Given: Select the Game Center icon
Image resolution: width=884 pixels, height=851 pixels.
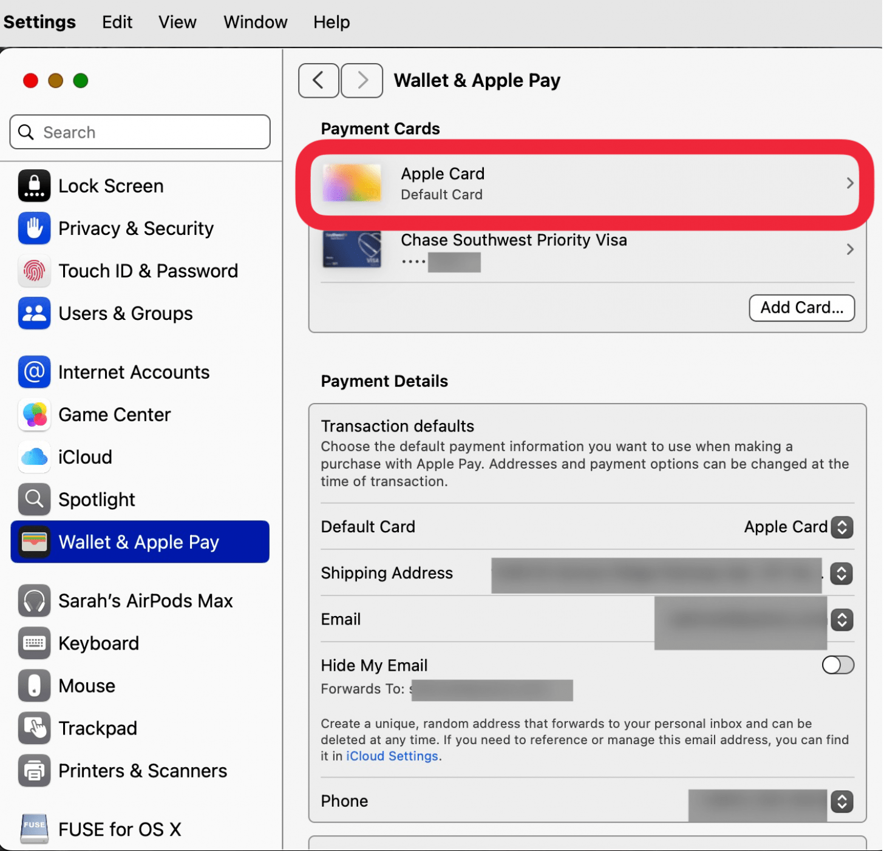Looking at the screenshot, I should pyautogui.click(x=34, y=415).
